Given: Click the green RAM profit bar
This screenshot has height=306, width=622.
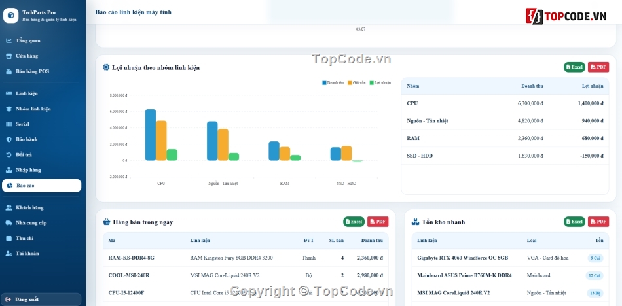Looking at the screenshot, I should click(295, 158).
